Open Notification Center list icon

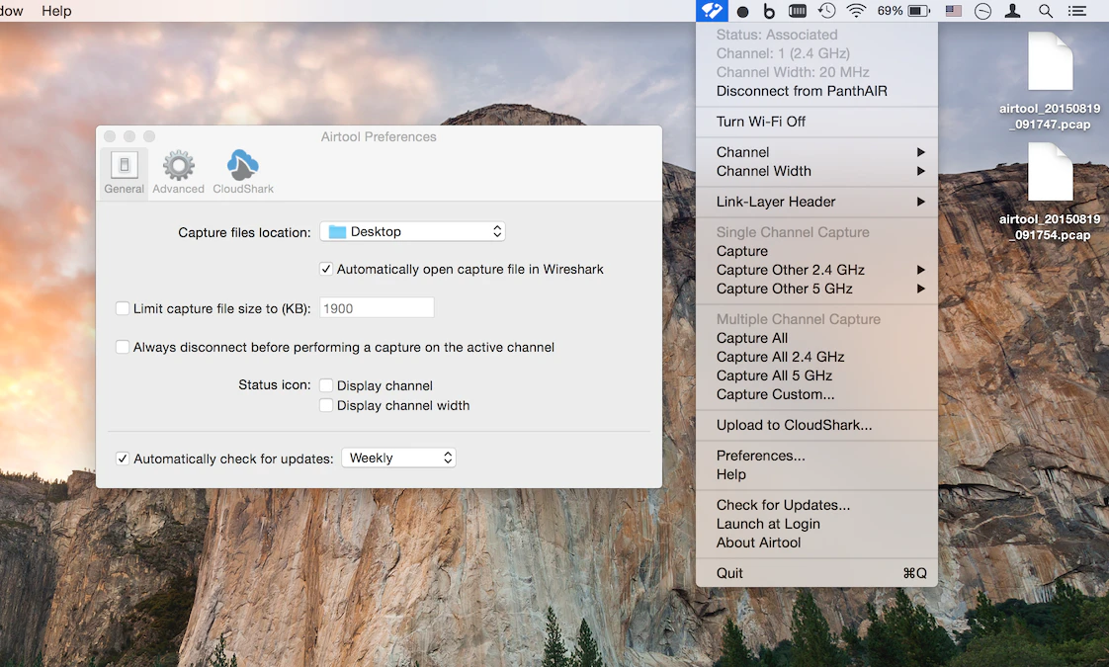point(1077,11)
